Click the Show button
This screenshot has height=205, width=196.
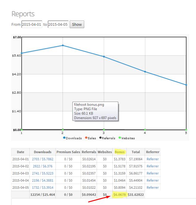tap(77, 24)
